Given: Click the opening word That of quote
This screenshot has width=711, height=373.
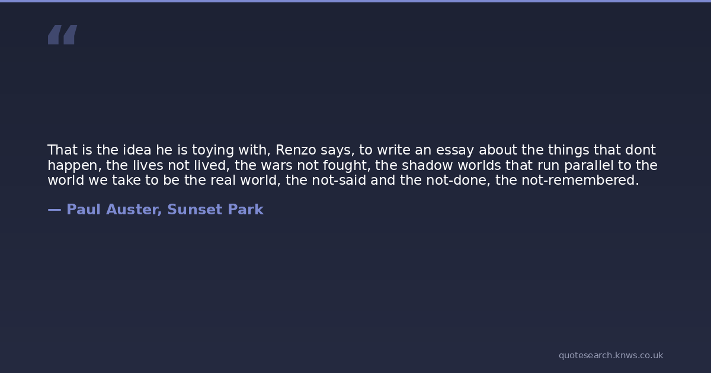Looking at the screenshot, I should pyautogui.click(x=61, y=150).
